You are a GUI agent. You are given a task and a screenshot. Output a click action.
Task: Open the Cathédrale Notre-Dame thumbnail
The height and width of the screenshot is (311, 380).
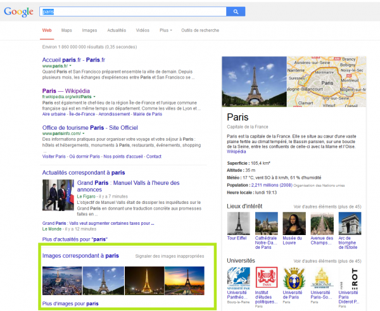coord(265,224)
